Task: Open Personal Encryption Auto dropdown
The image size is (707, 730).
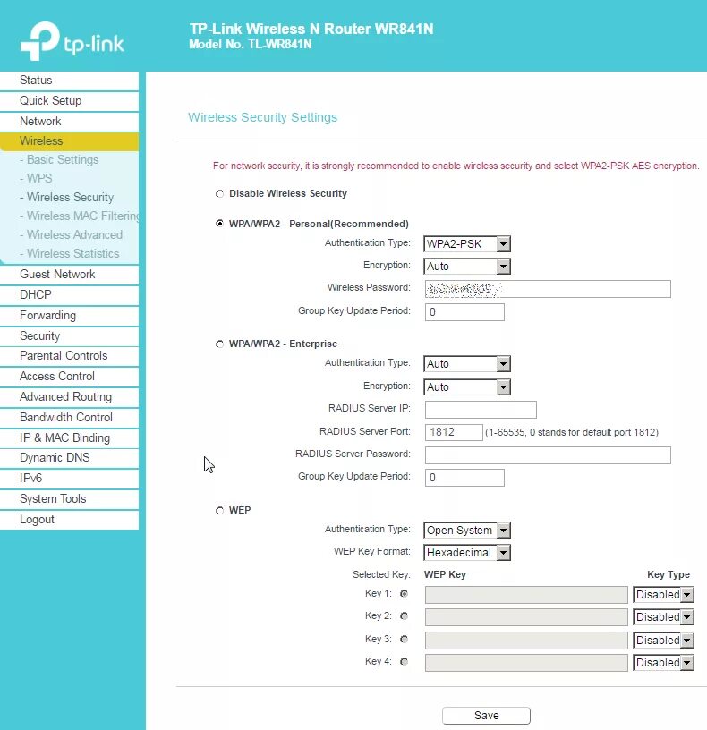Action: tap(467, 267)
